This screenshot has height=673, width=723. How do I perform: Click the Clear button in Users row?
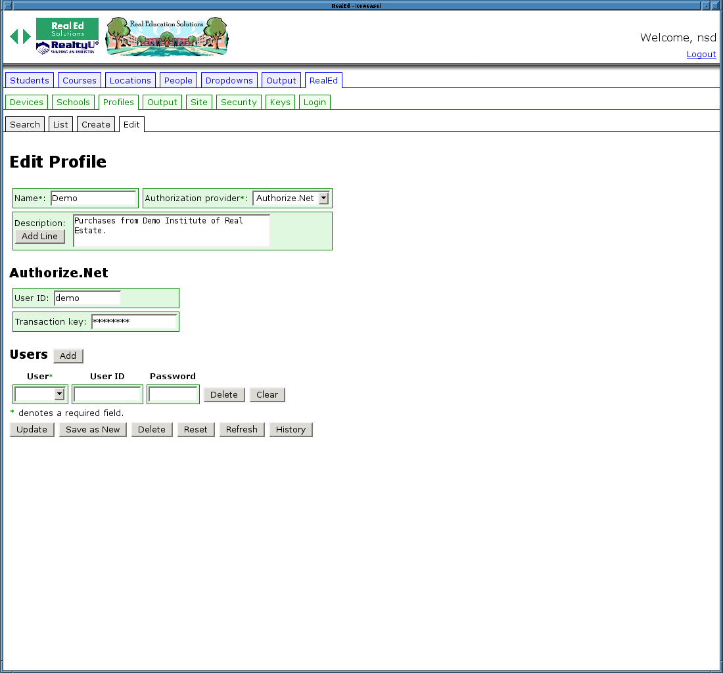267,394
